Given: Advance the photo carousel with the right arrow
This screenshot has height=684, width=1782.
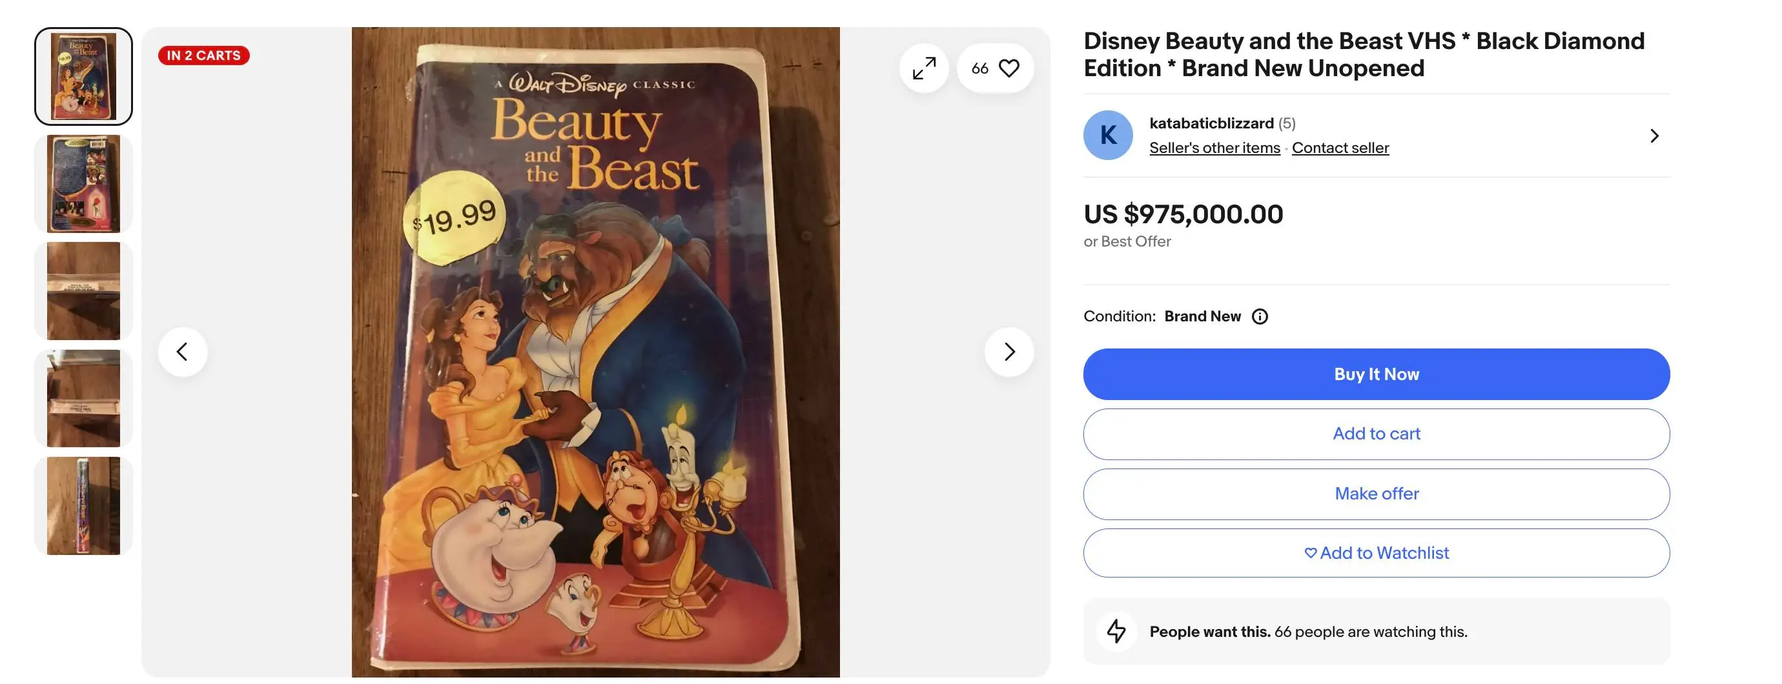Looking at the screenshot, I should pyautogui.click(x=1009, y=351).
